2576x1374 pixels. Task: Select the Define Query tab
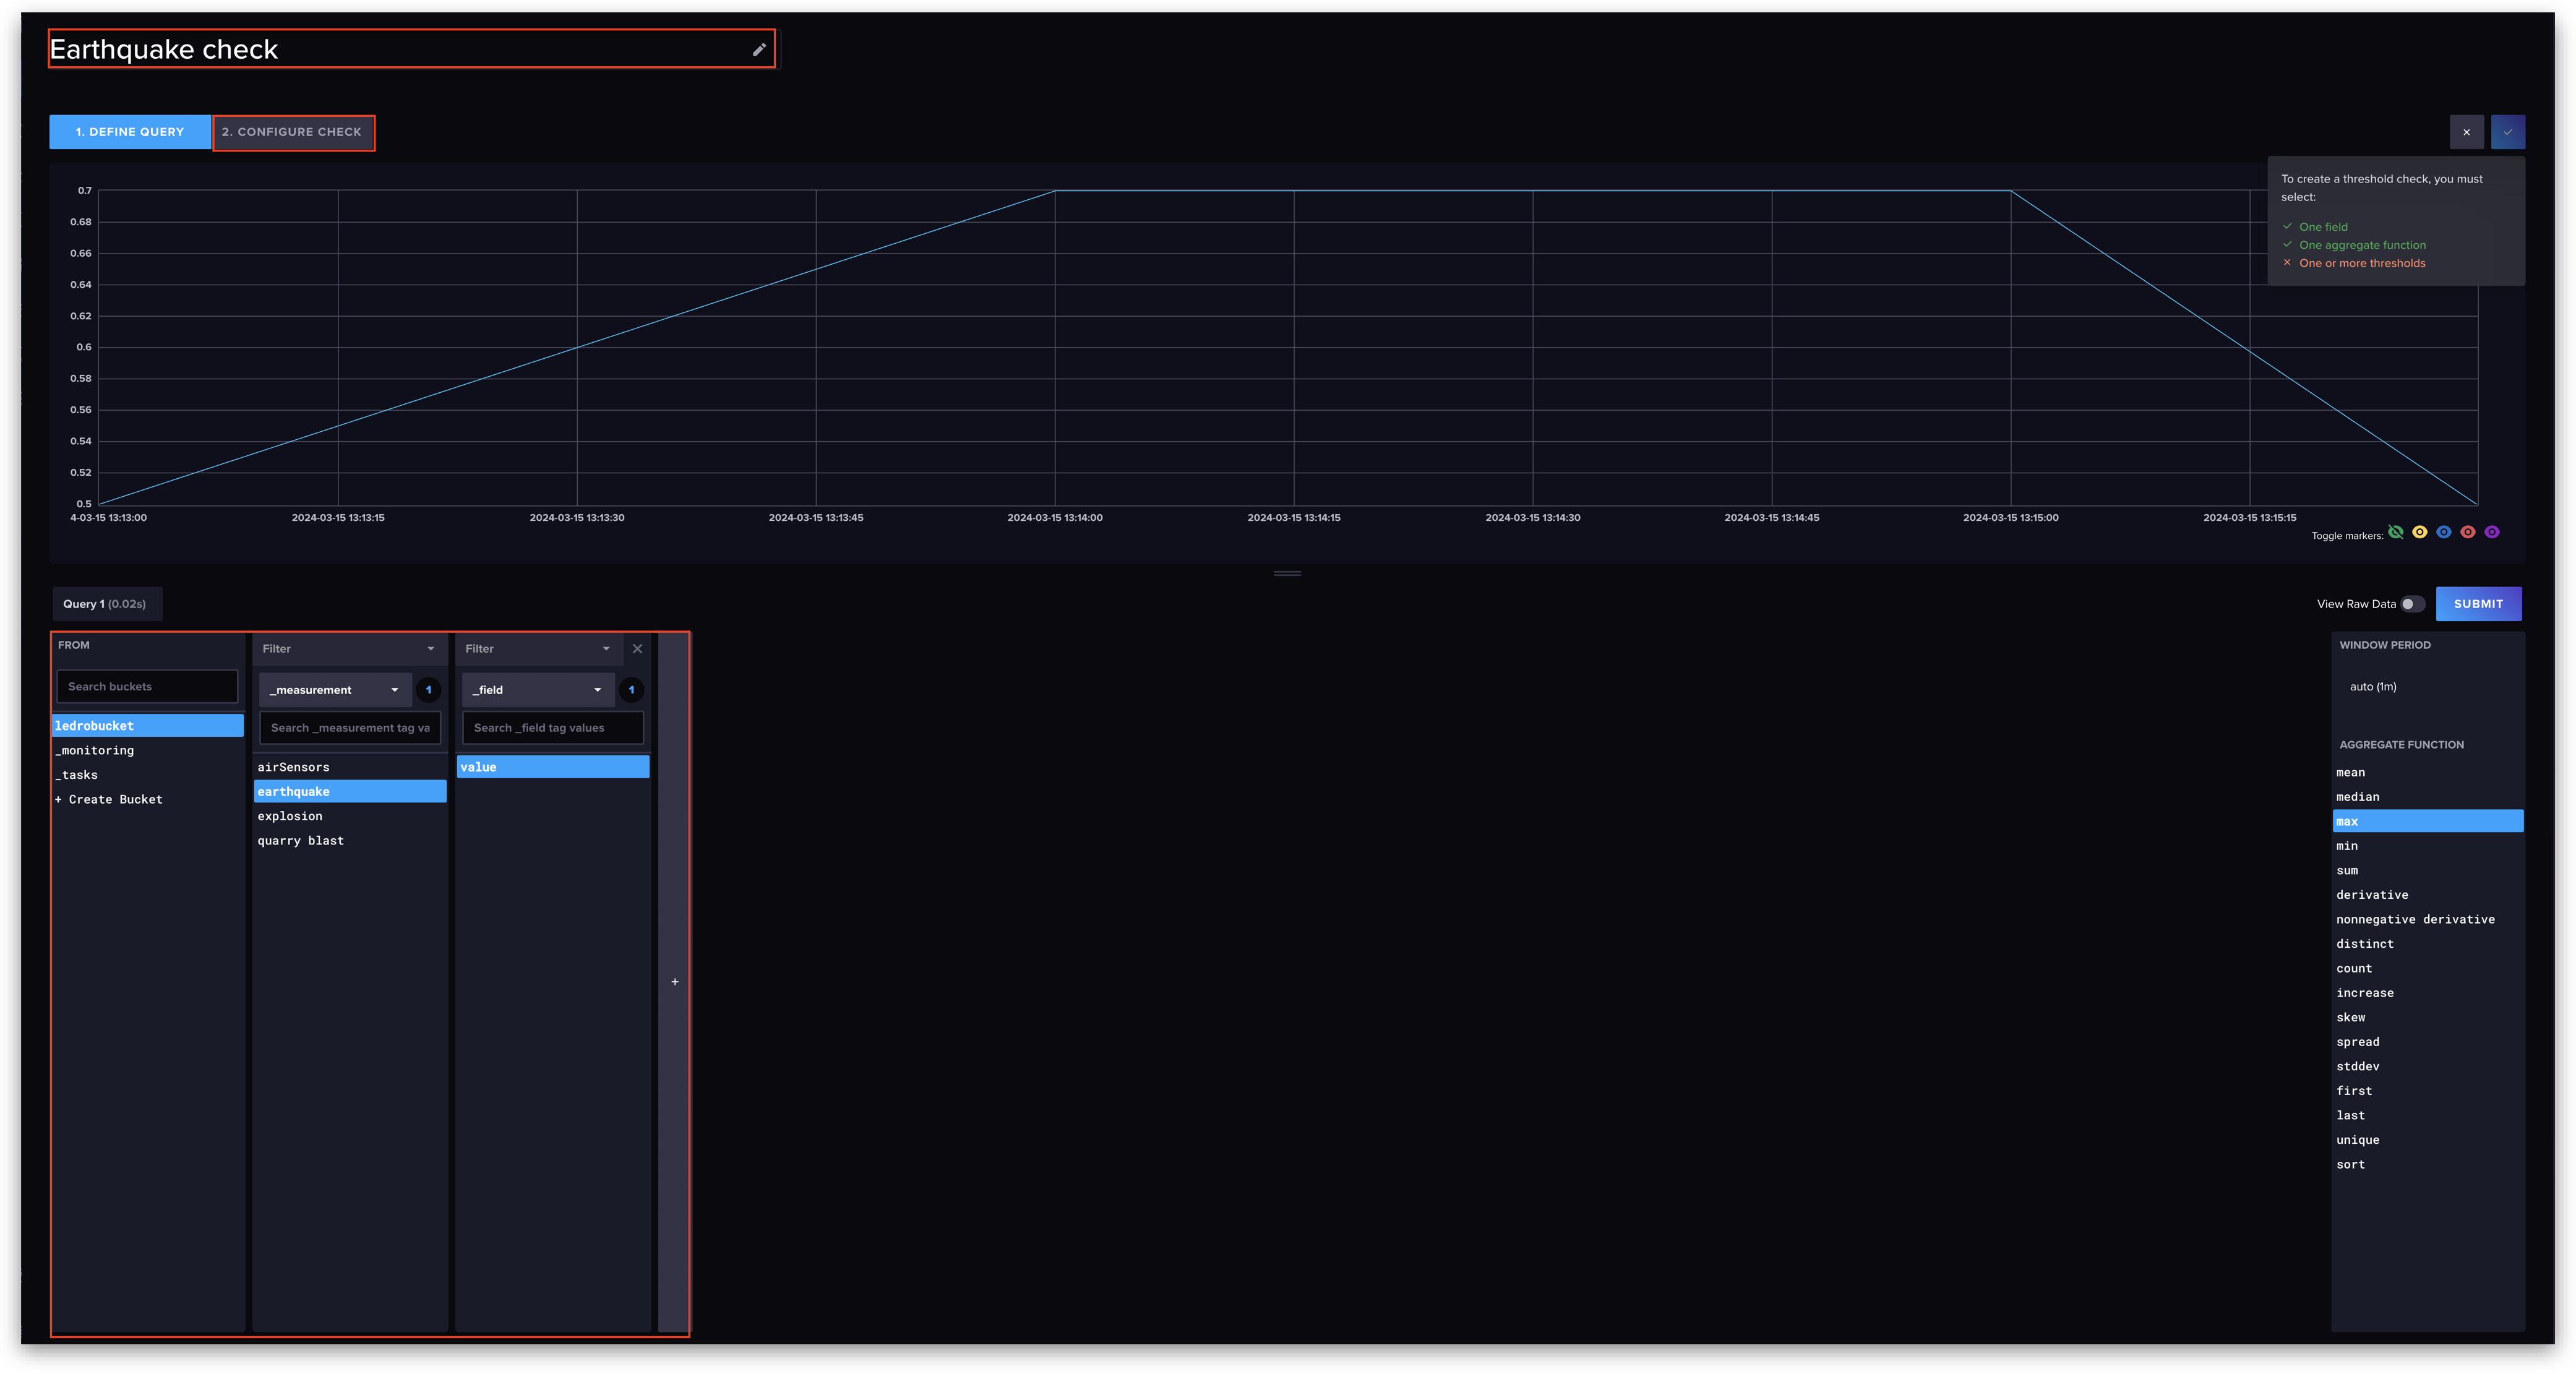130,132
